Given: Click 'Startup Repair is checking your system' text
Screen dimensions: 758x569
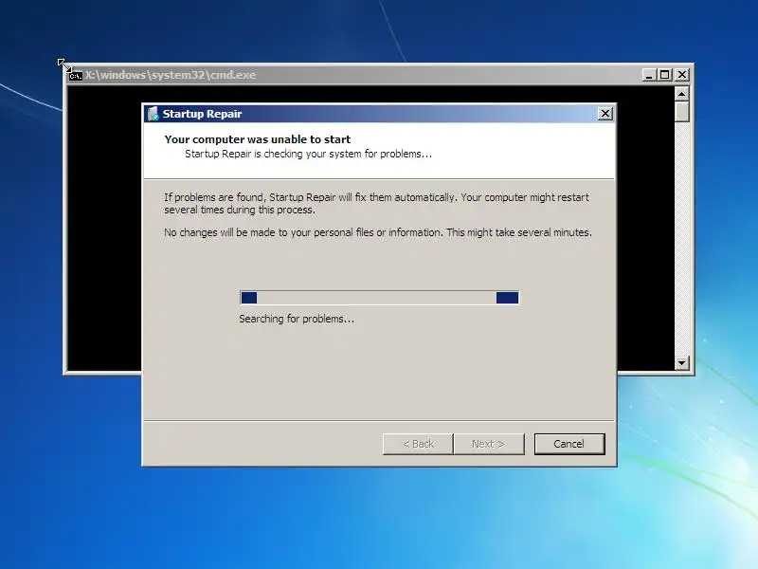Looking at the screenshot, I should (309, 154).
